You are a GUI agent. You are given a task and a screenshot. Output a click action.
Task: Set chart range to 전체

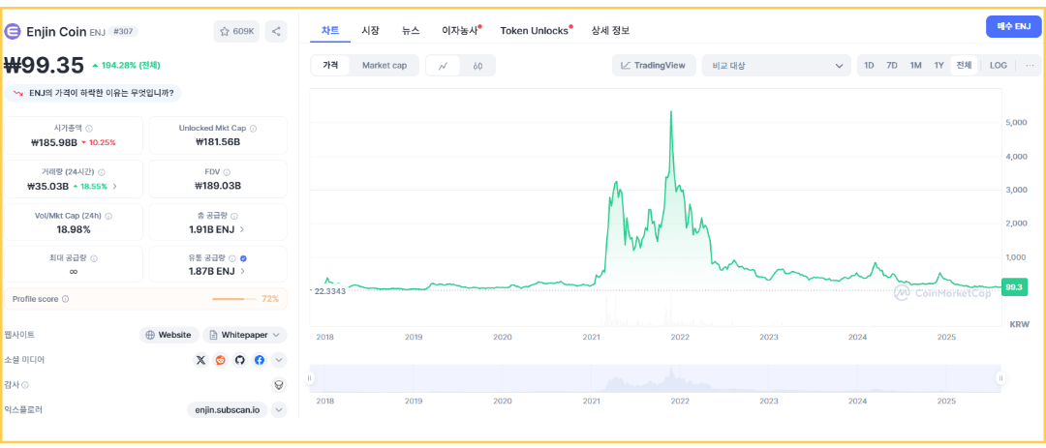click(x=964, y=66)
